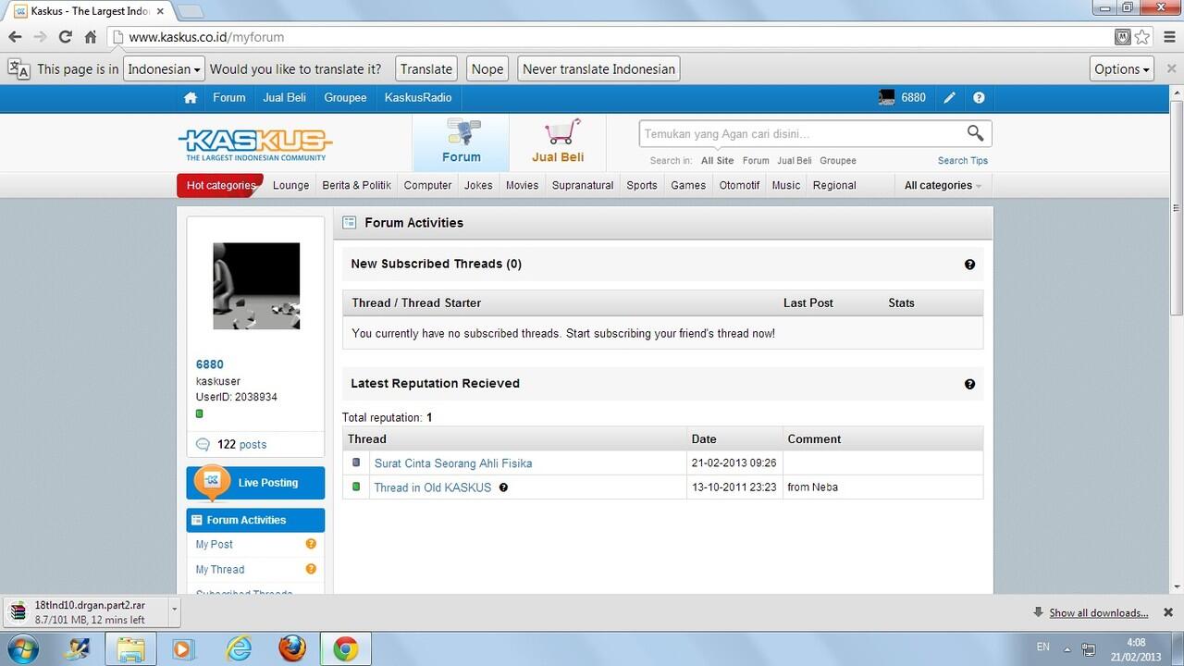
Task: Click the search magnifier icon
Action: point(975,133)
